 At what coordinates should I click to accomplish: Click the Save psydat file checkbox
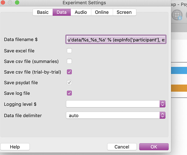pyautogui.click(x=69, y=82)
